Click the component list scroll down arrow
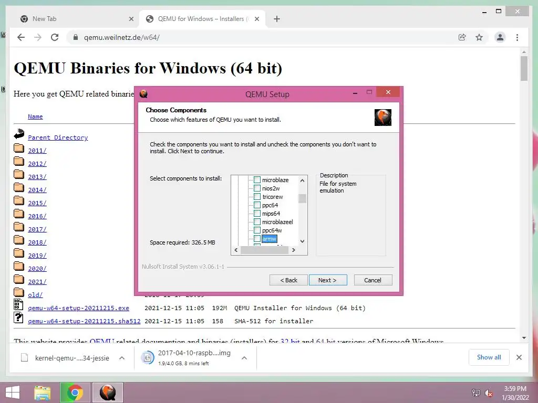 302,241
